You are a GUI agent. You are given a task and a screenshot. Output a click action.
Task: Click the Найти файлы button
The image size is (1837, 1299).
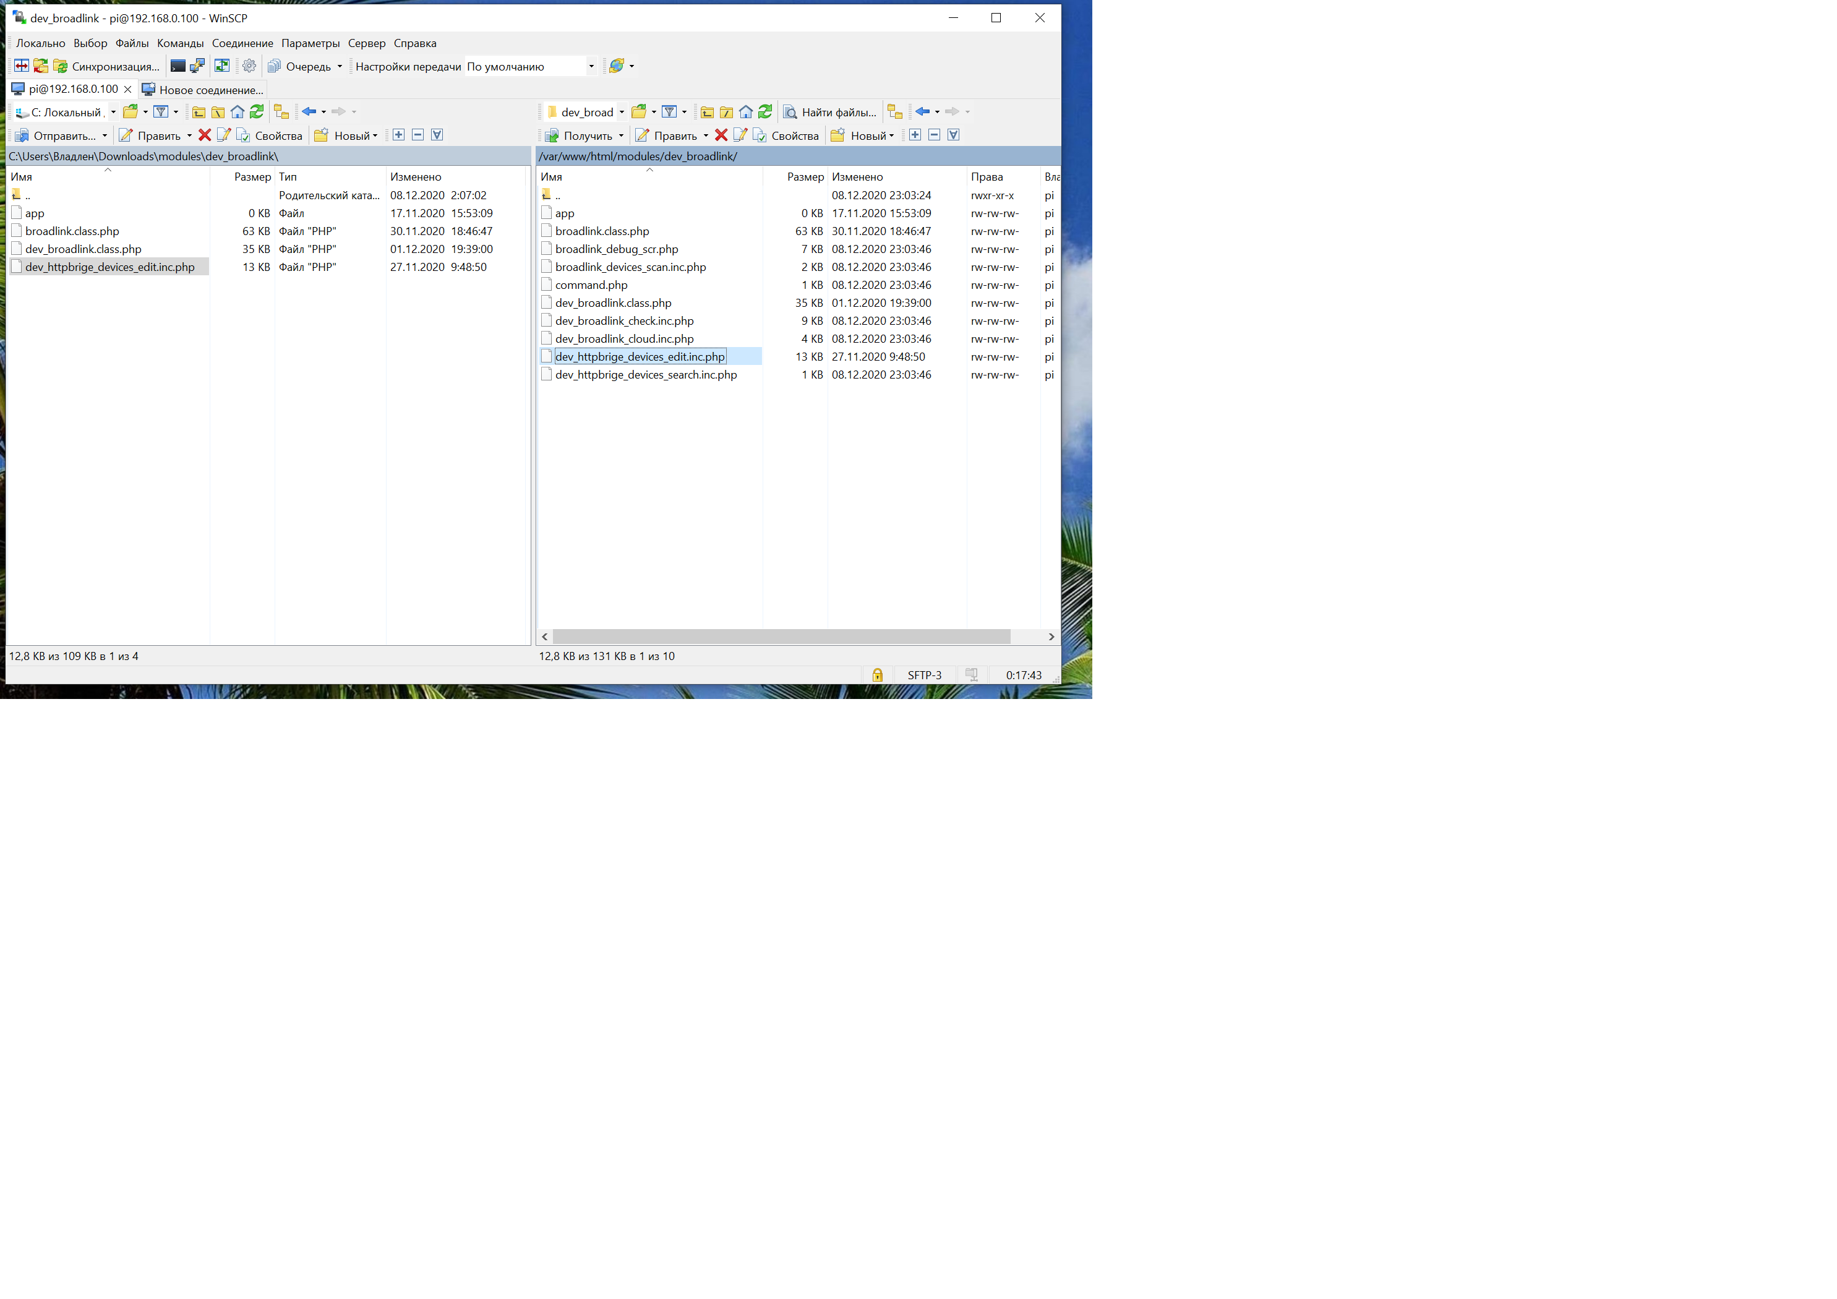(829, 112)
